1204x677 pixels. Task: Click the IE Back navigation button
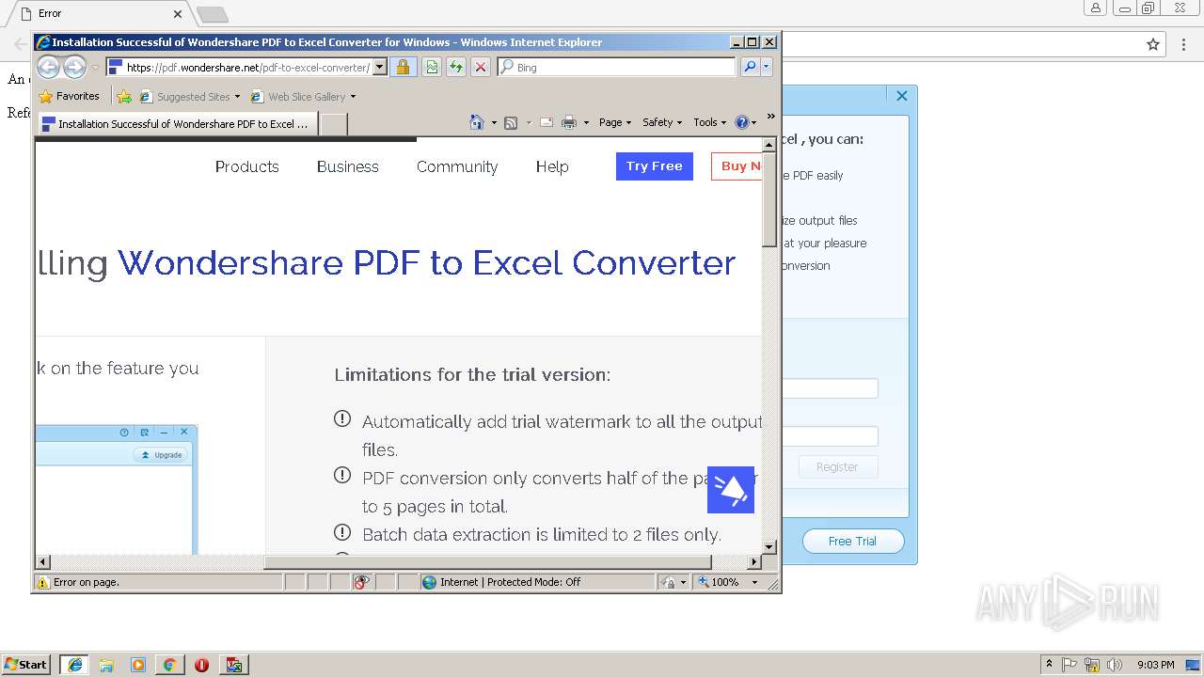(48, 67)
